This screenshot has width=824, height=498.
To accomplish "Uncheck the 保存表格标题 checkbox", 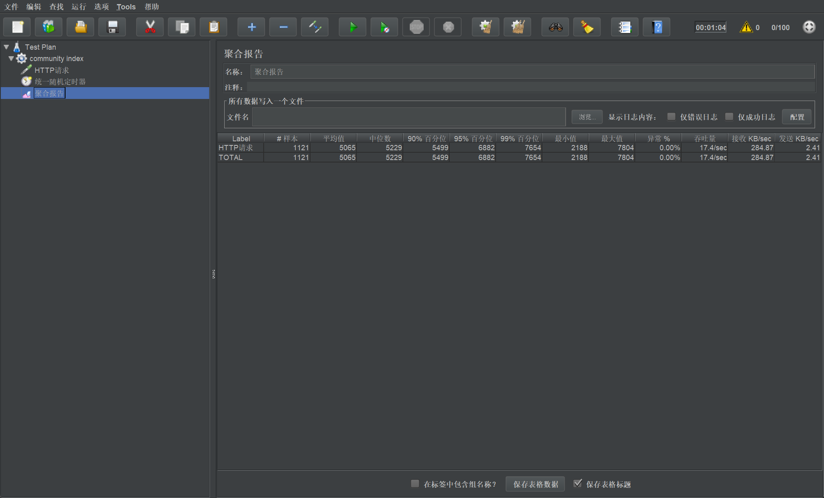I will (577, 483).
